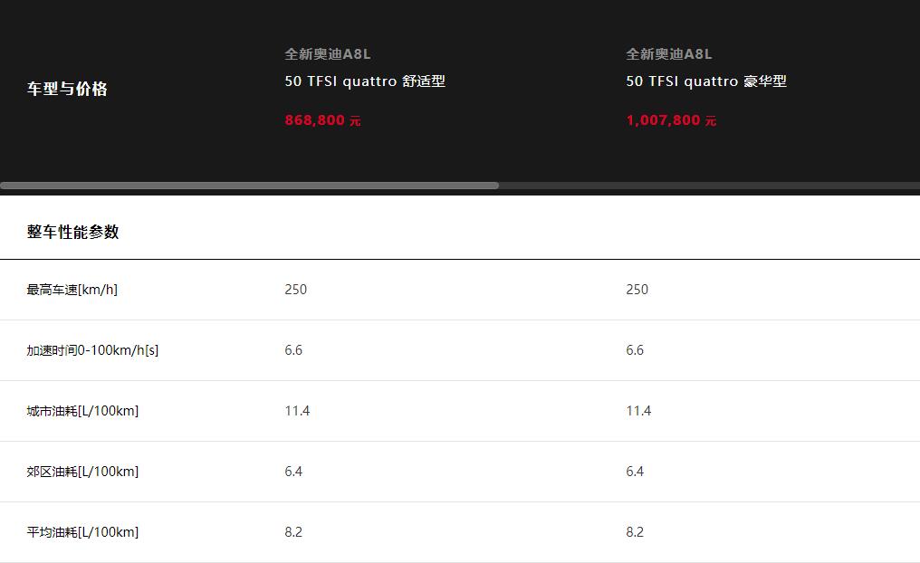Viewport: 920px width, 563px height.
Task: Click the 最高车速[km/h] row label
Action: tap(72, 290)
